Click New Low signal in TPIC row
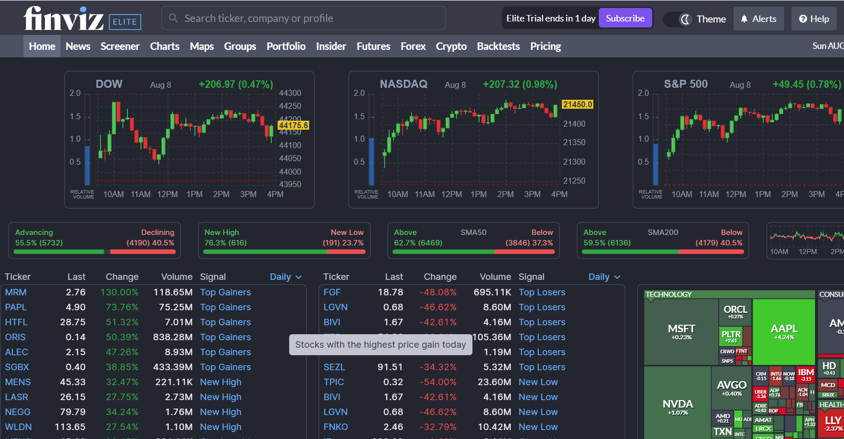844x439 pixels. pyautogui.click(x=538, y=382)
